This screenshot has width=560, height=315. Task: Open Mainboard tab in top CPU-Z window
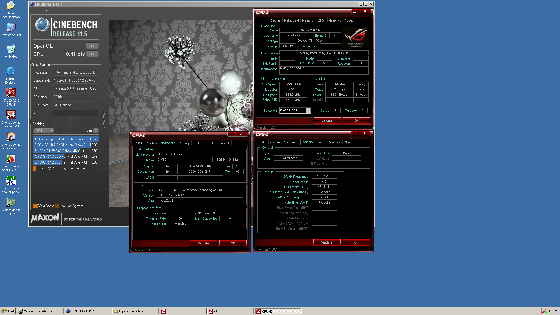[291, 20]
